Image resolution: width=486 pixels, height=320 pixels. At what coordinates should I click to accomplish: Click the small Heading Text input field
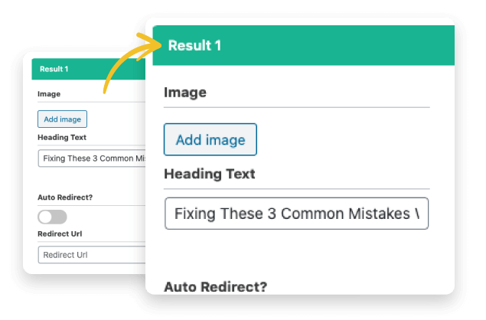[92, 158]
